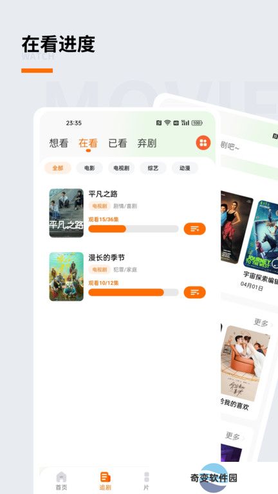The image size is (278, 494).
Task: Open the 弃剧 tab
Action: click(147, 143)
